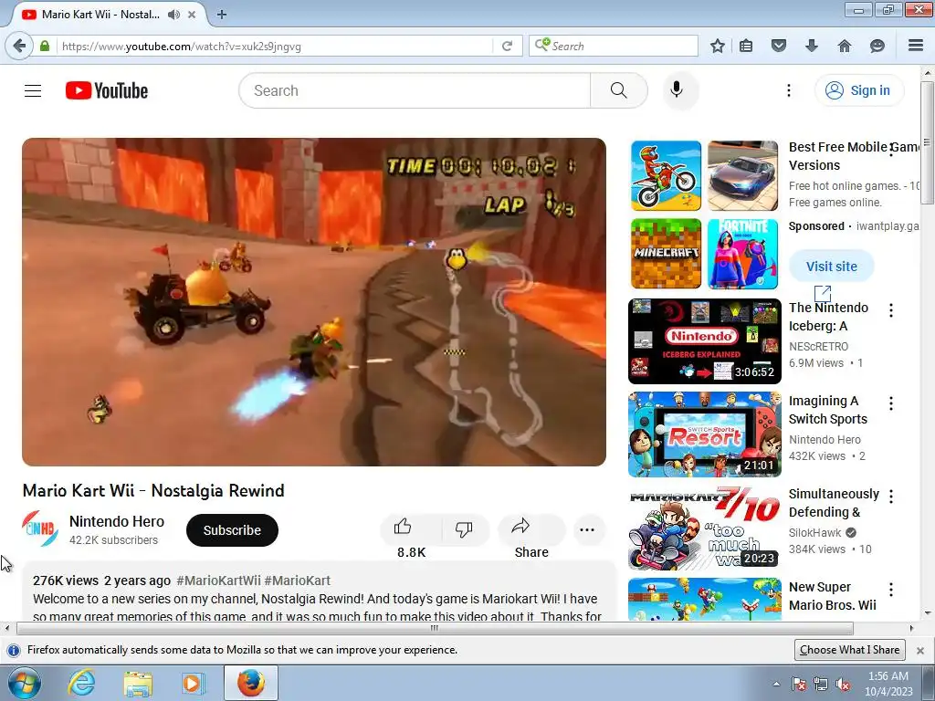
Task: Open the #MarioKartWii hashtag link
Action: 218,581
